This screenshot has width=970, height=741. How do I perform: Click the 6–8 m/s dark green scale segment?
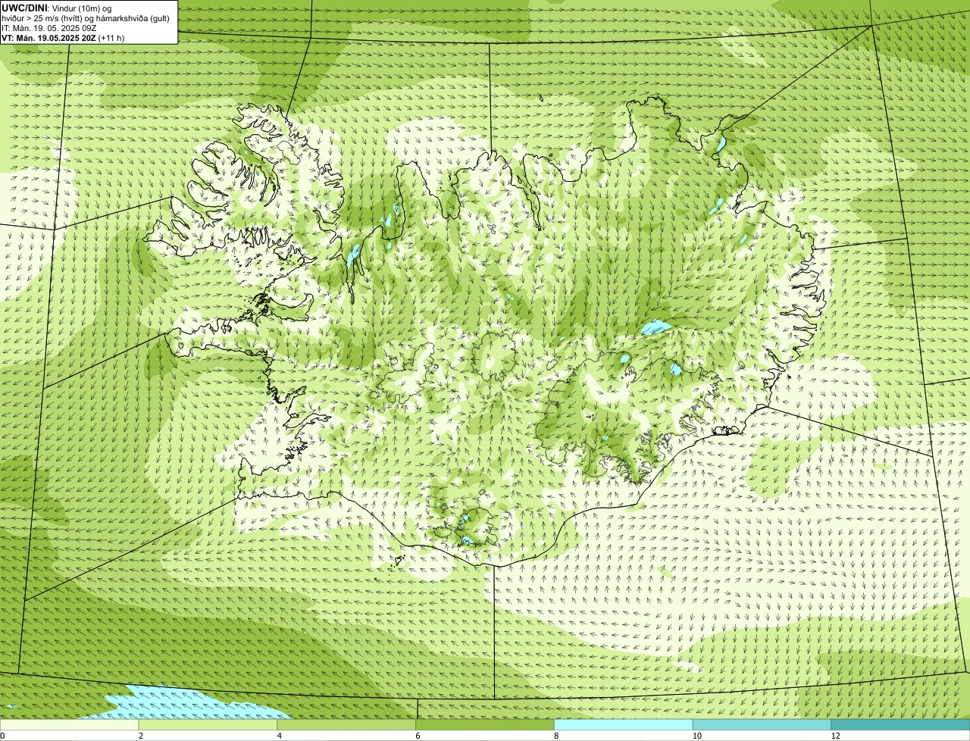click(485, 725)
